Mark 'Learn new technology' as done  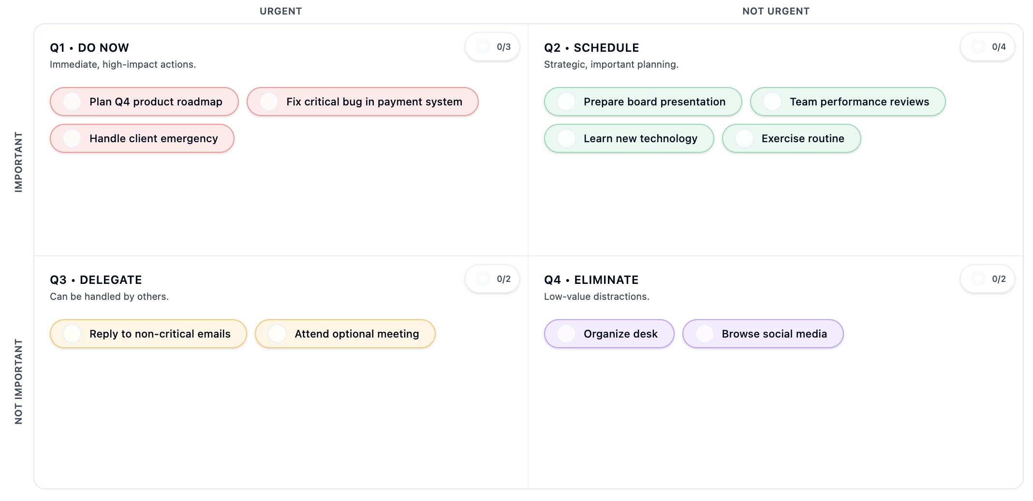(x=566, y=138)
